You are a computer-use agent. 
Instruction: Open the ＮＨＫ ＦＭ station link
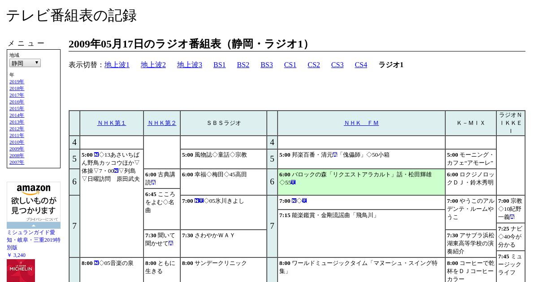coord(361,123)
